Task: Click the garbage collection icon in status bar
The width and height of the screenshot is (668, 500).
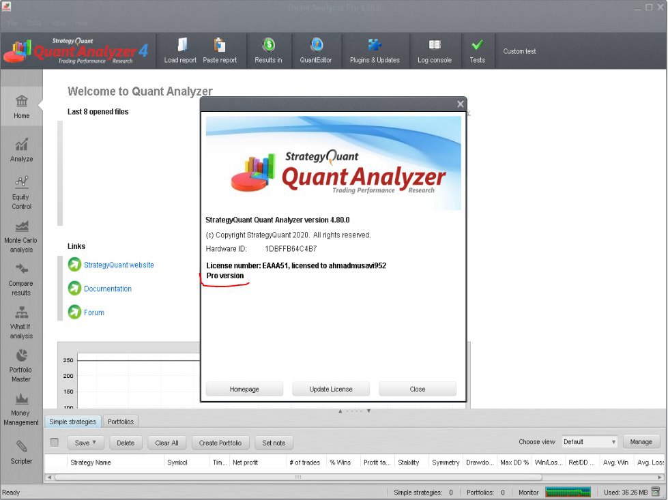Action: coord(656,492)
